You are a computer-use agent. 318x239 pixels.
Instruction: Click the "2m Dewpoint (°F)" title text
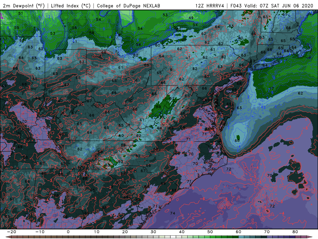23,6
